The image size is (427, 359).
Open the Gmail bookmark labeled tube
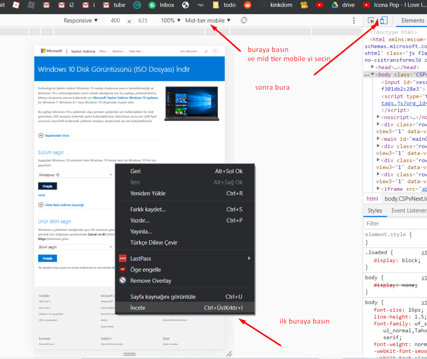(x=114, y=5)
